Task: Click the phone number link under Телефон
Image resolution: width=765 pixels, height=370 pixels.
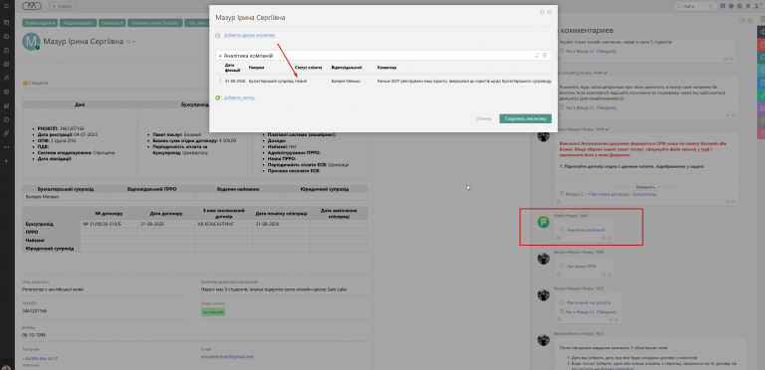Action: click(40, 358)
